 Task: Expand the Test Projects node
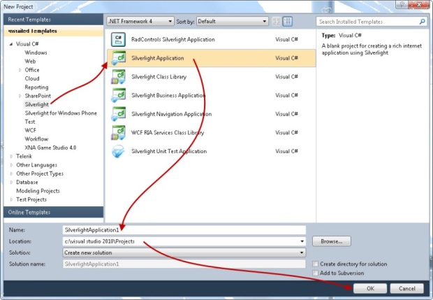(11, 199)
